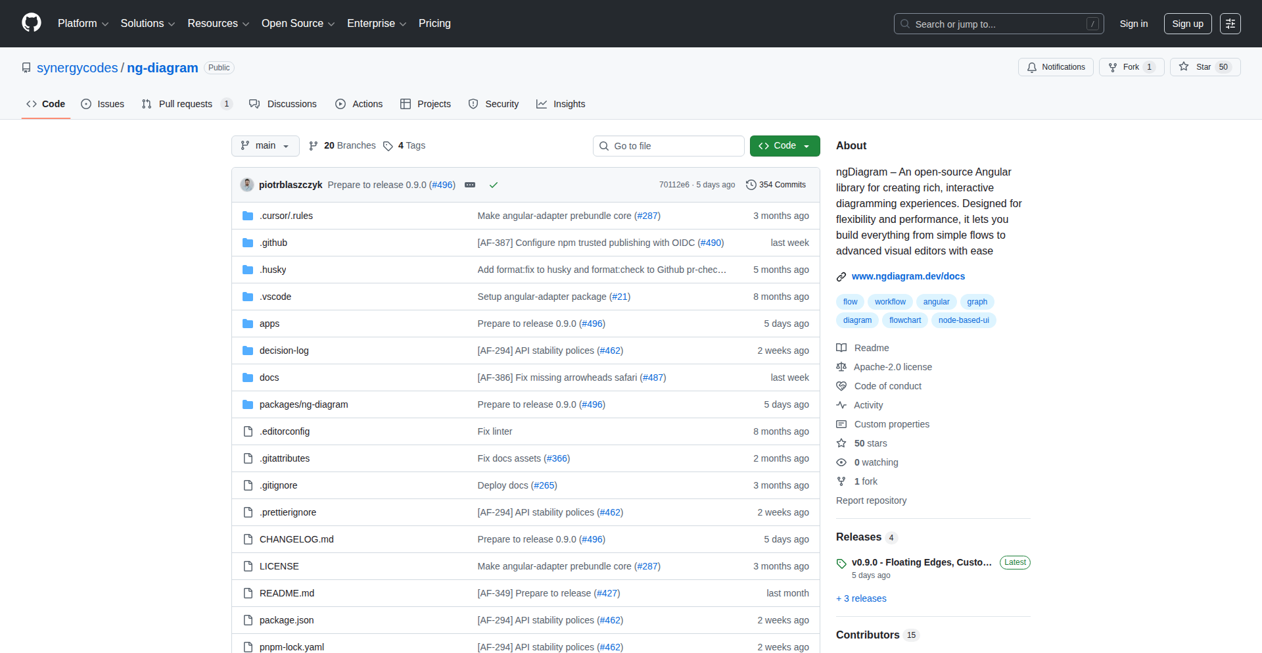Image resolution: width=1262 pixels, height=653 pixels.
Task: Open the www.ngdiagram.dev/docs link
Action: coord(908,276)
